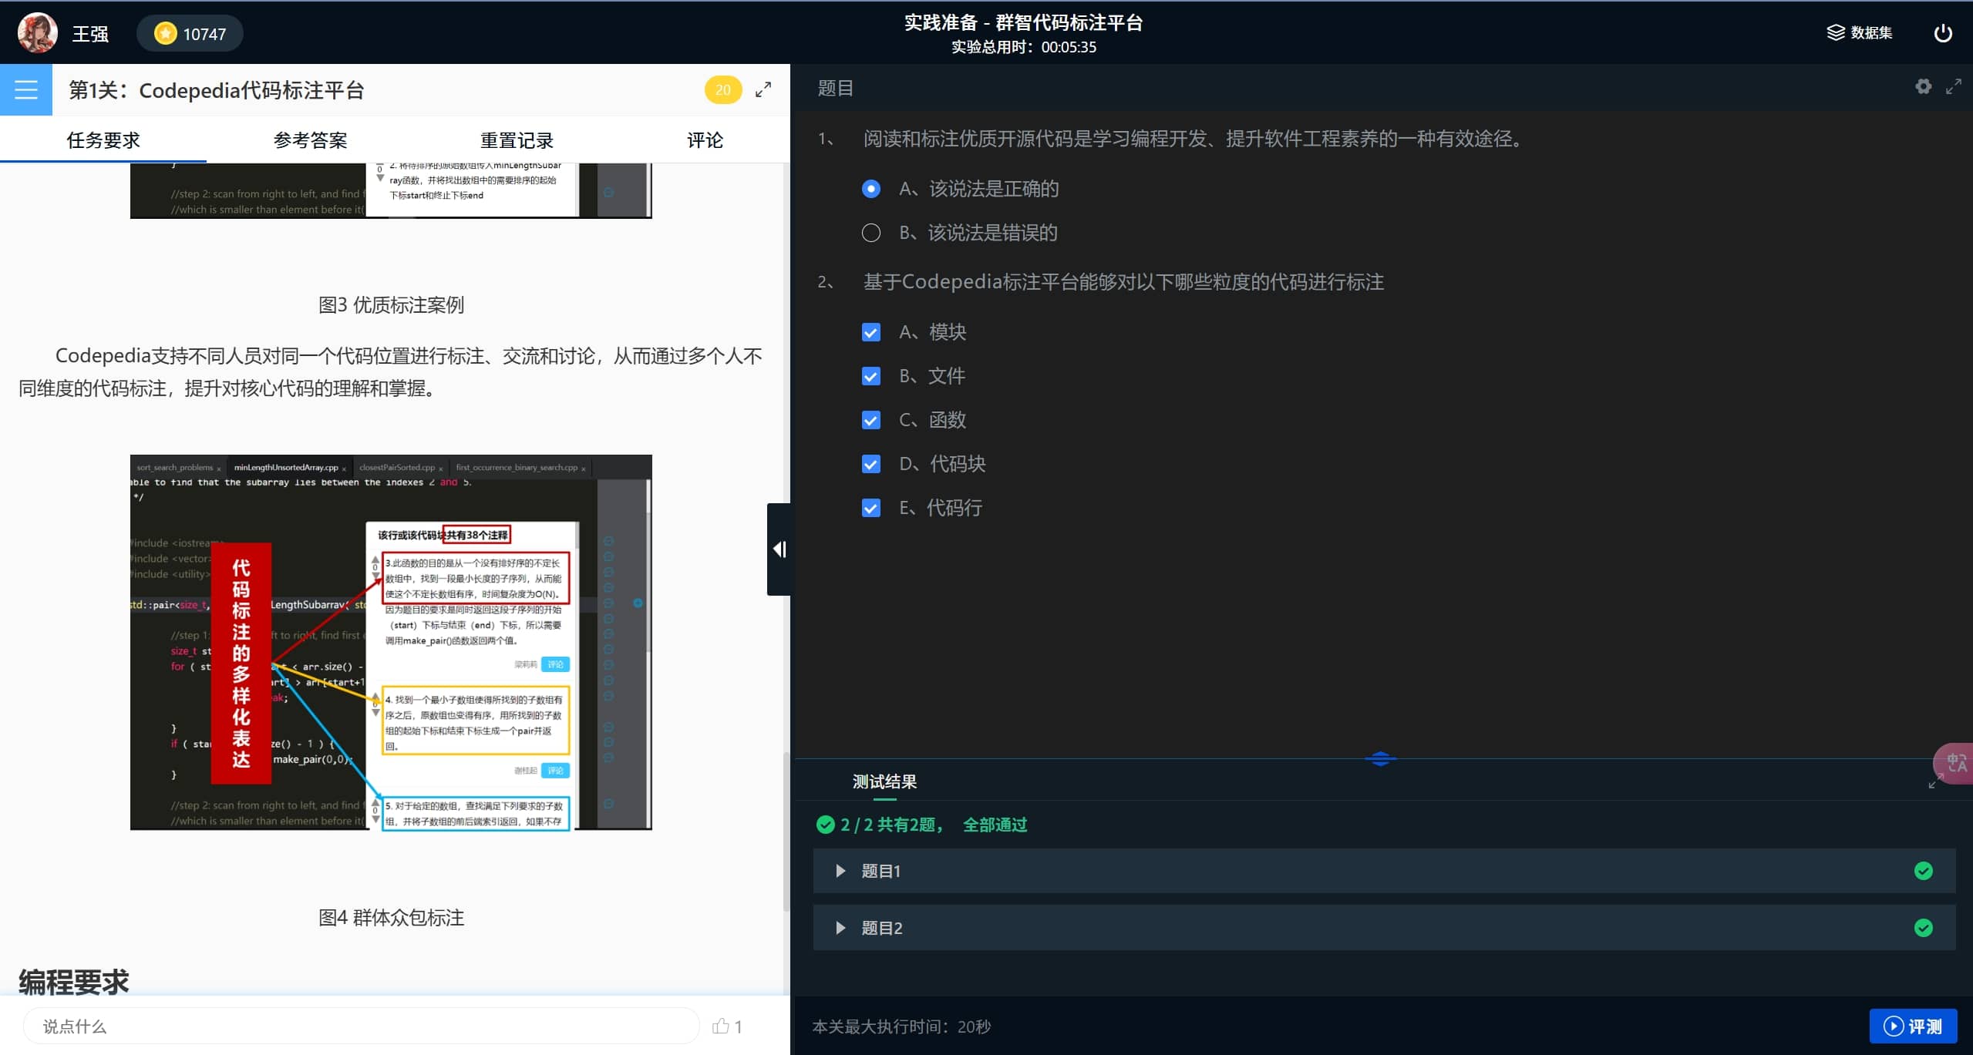Open the settings gear in the 题目 panel
Viewport: 1973px width, 1055px height.
point(1923,86)
